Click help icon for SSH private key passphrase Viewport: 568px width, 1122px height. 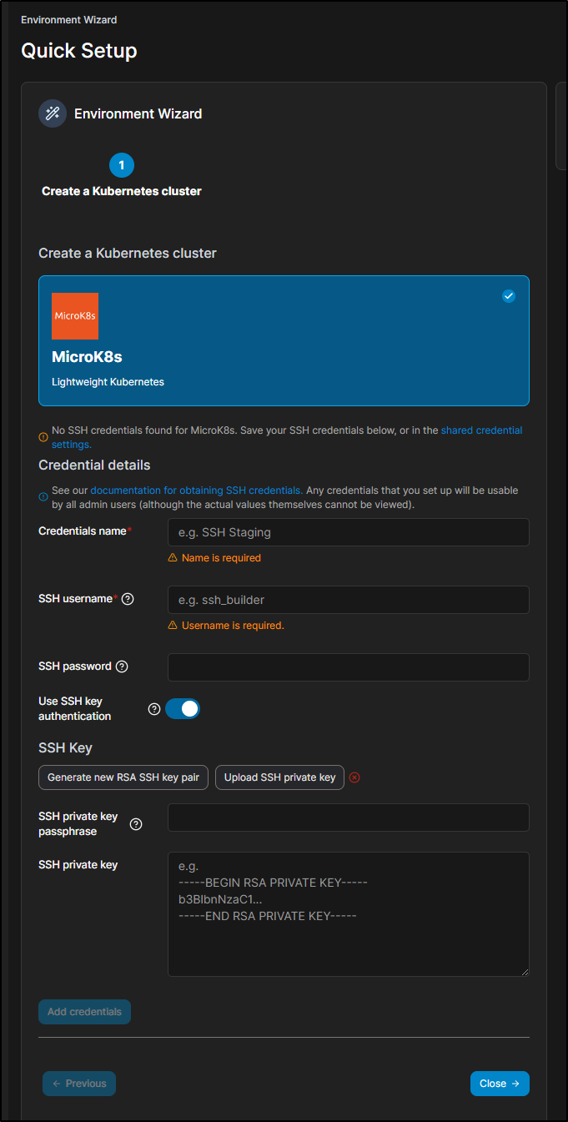click(x=136, y=824)
